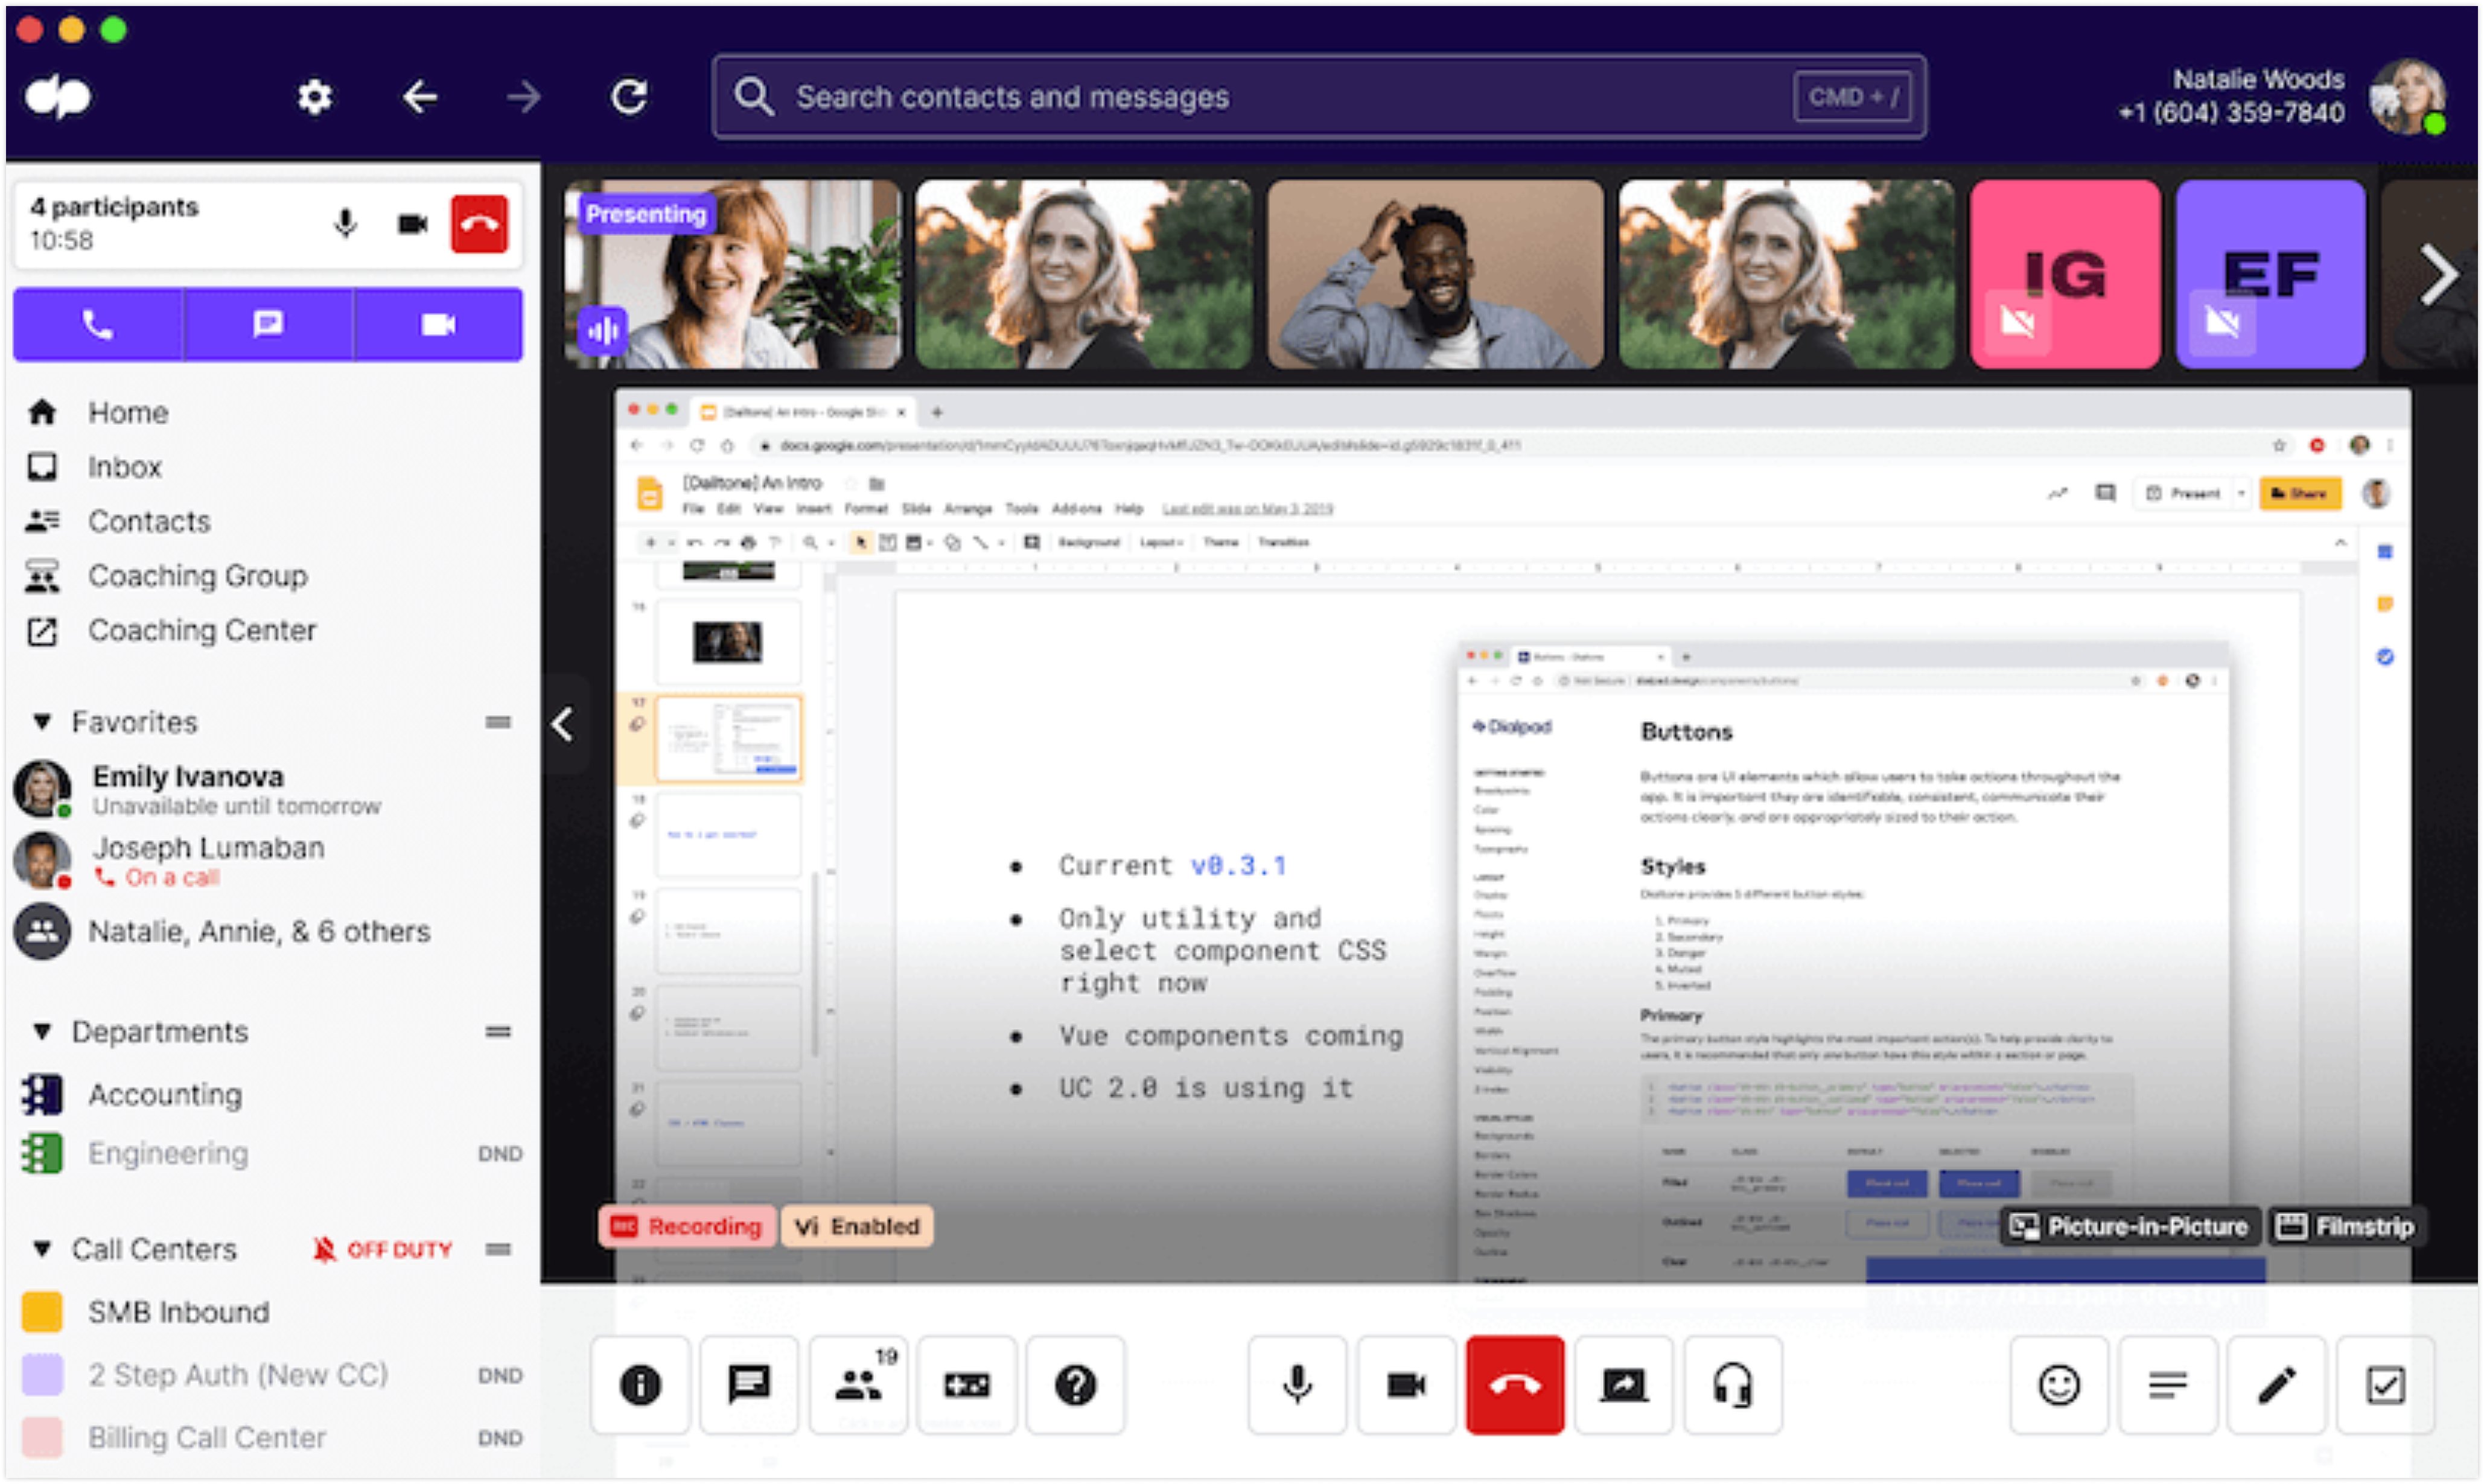This screenshot has height=1484, width=2484.
Task: Open emoji reactions
Action: click(2059, 1385)
